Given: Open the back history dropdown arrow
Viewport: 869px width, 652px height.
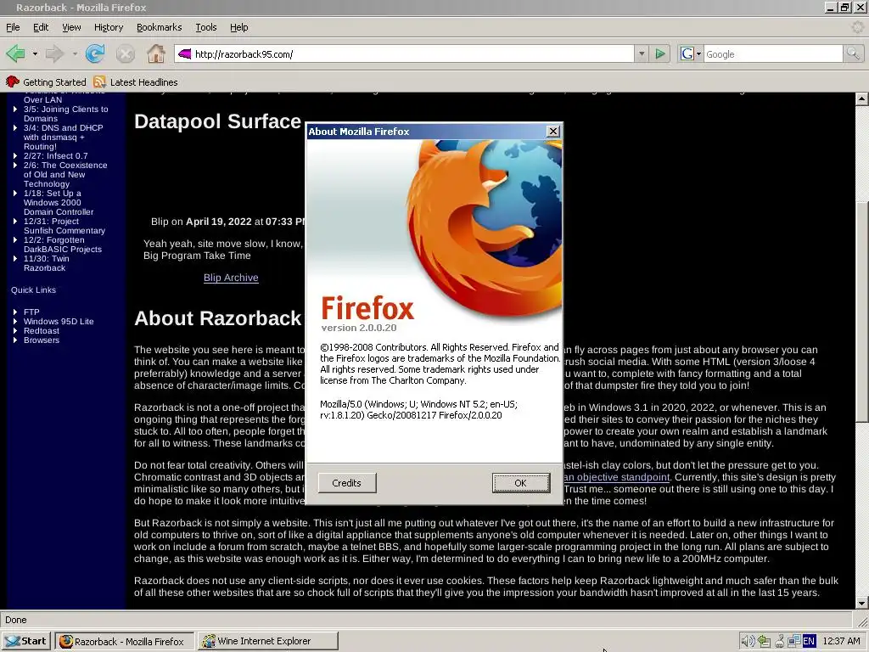Looking at the screenshot, I should [34, 53].
